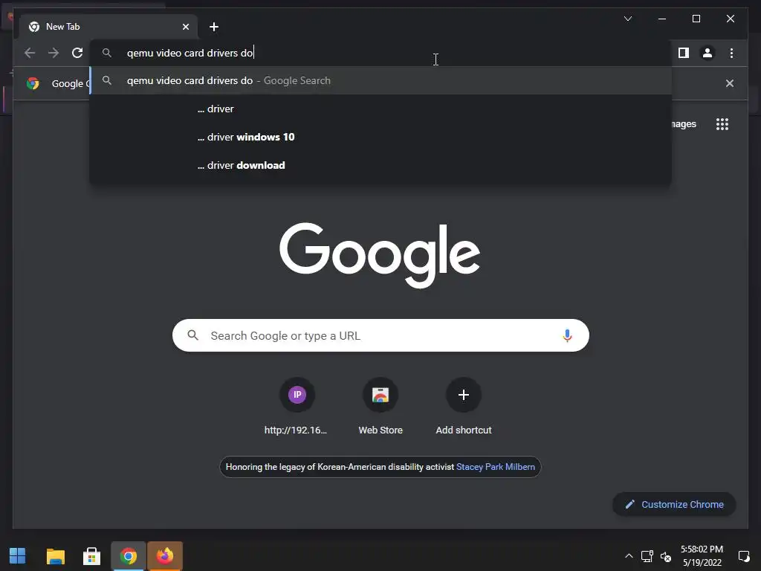Select the '... driver' suggestion
The width and height of the screenshot is (761, 571).
[x=381, y=109]
